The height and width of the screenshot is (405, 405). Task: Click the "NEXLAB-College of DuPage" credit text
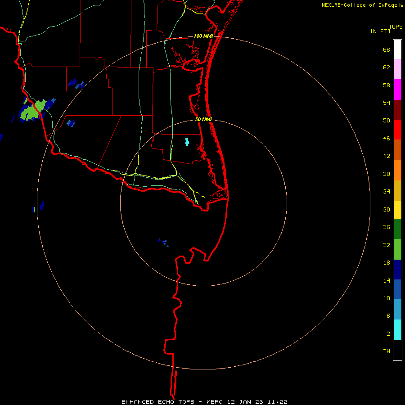(359, 5)
